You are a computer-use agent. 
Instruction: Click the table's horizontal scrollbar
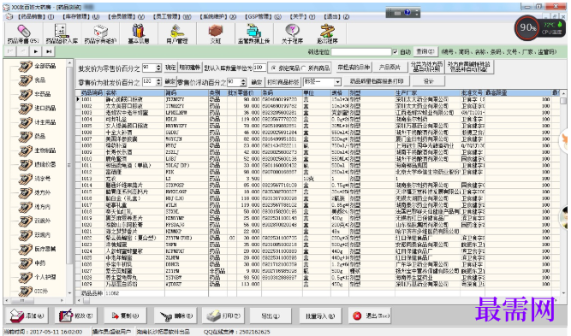[x=318, y=301]
